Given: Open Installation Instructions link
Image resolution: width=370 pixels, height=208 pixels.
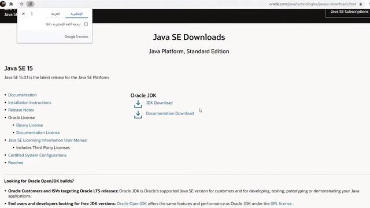Looking at the screenshot, I should pyautogui.click(x=29, y=103).
